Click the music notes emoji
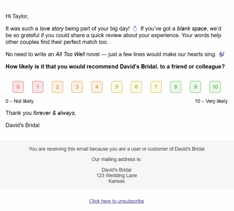Screen dimensions: 234x211 click(222, 54)
